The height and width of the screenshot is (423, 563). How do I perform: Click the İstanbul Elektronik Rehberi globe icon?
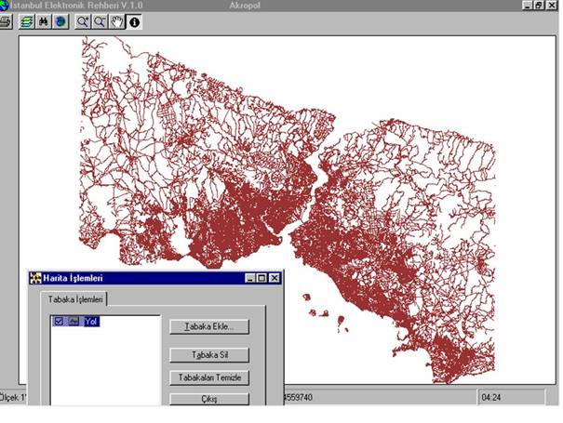click(x=5, y=5)
